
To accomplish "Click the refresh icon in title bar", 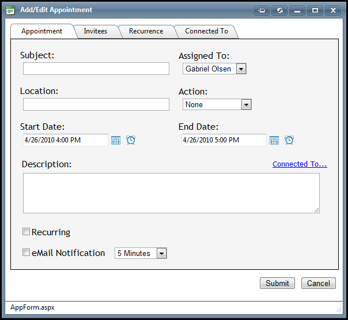I will [x=279, y=10].
